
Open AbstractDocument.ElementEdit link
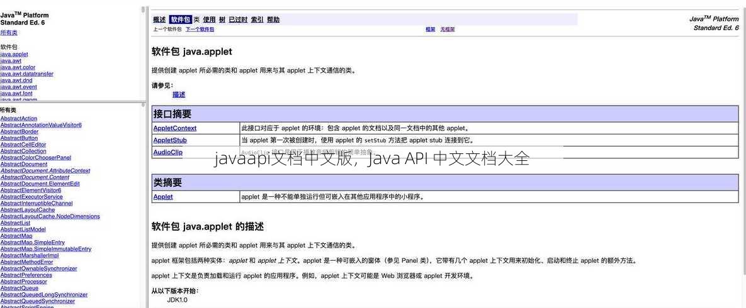40,184
